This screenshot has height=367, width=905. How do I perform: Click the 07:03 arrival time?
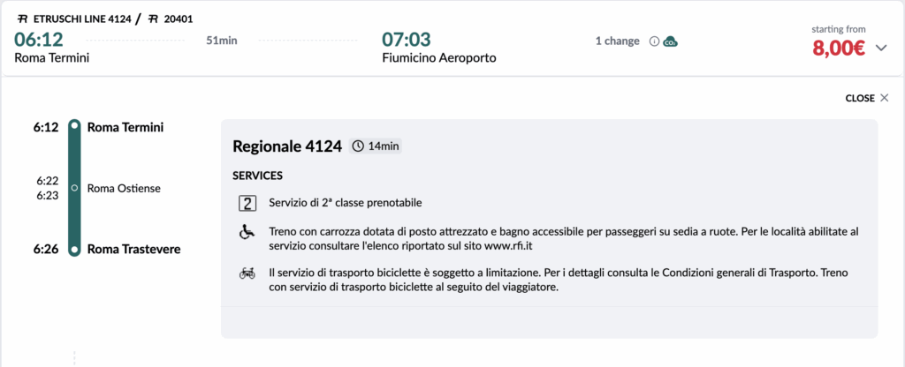[407, 40]
